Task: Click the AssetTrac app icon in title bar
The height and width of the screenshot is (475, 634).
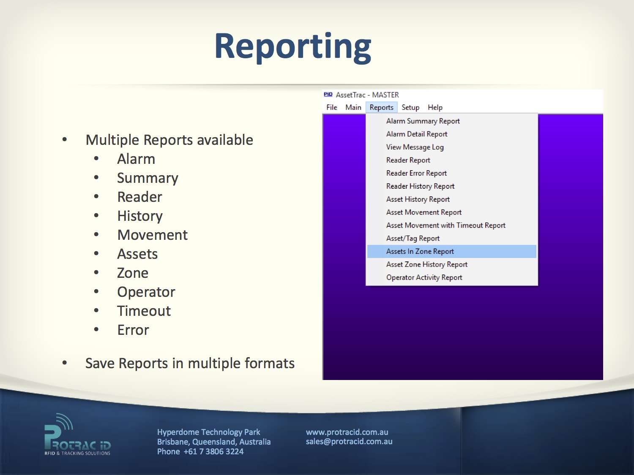Action: click(x=328, y=95)
